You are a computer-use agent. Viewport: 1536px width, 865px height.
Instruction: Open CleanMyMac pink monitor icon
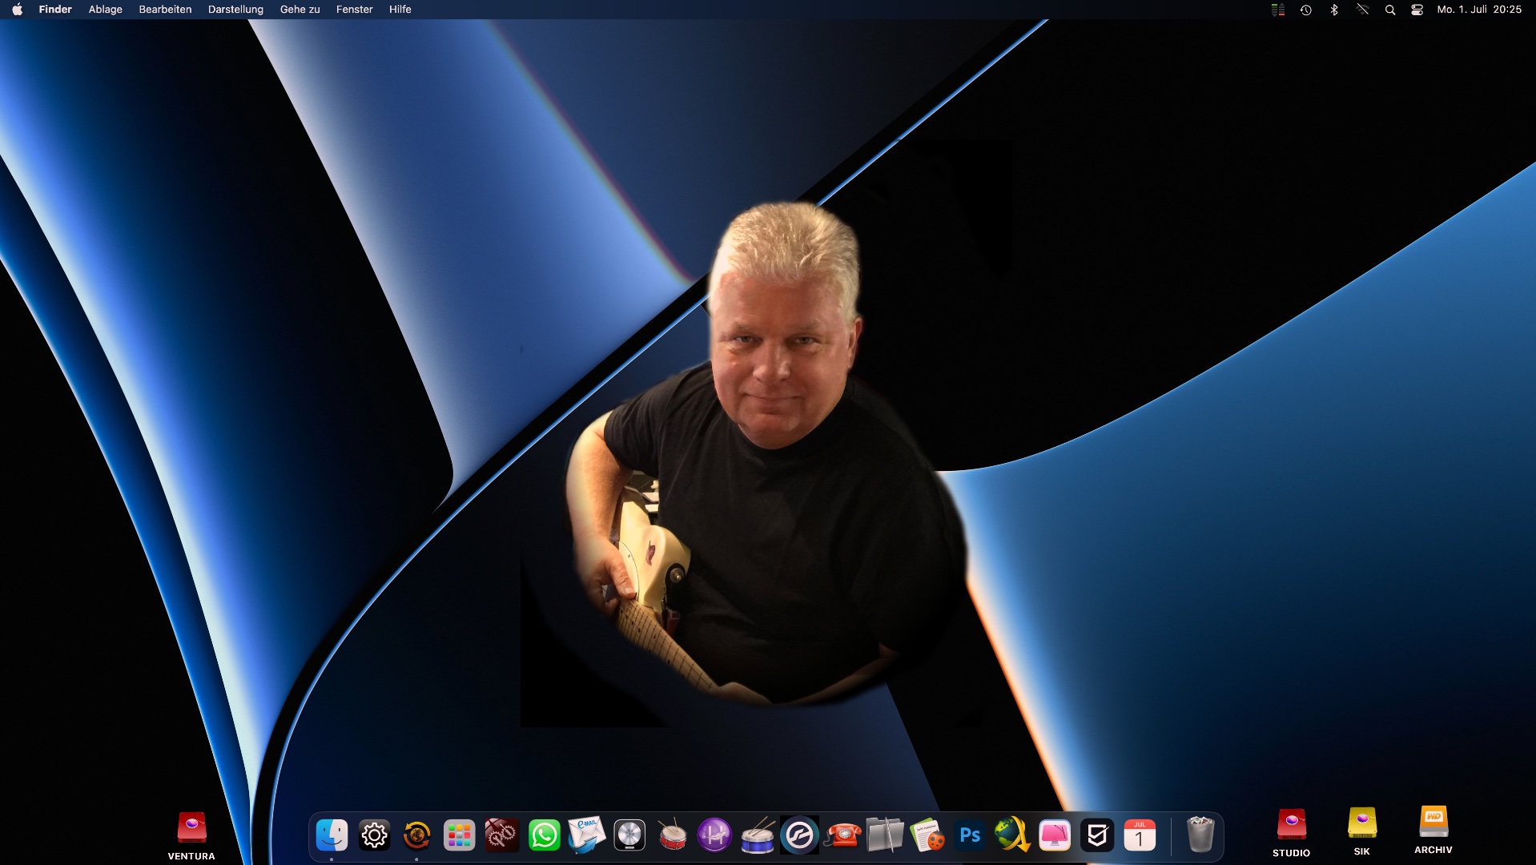[1055, 835]
